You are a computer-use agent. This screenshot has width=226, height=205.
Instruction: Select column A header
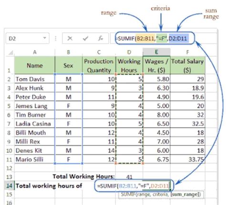tap(35, 52)
